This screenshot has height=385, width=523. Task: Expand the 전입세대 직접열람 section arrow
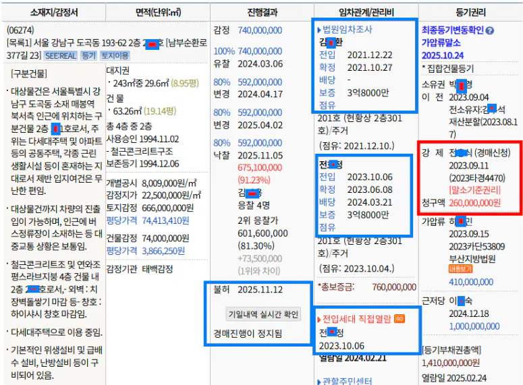[319, 318]
